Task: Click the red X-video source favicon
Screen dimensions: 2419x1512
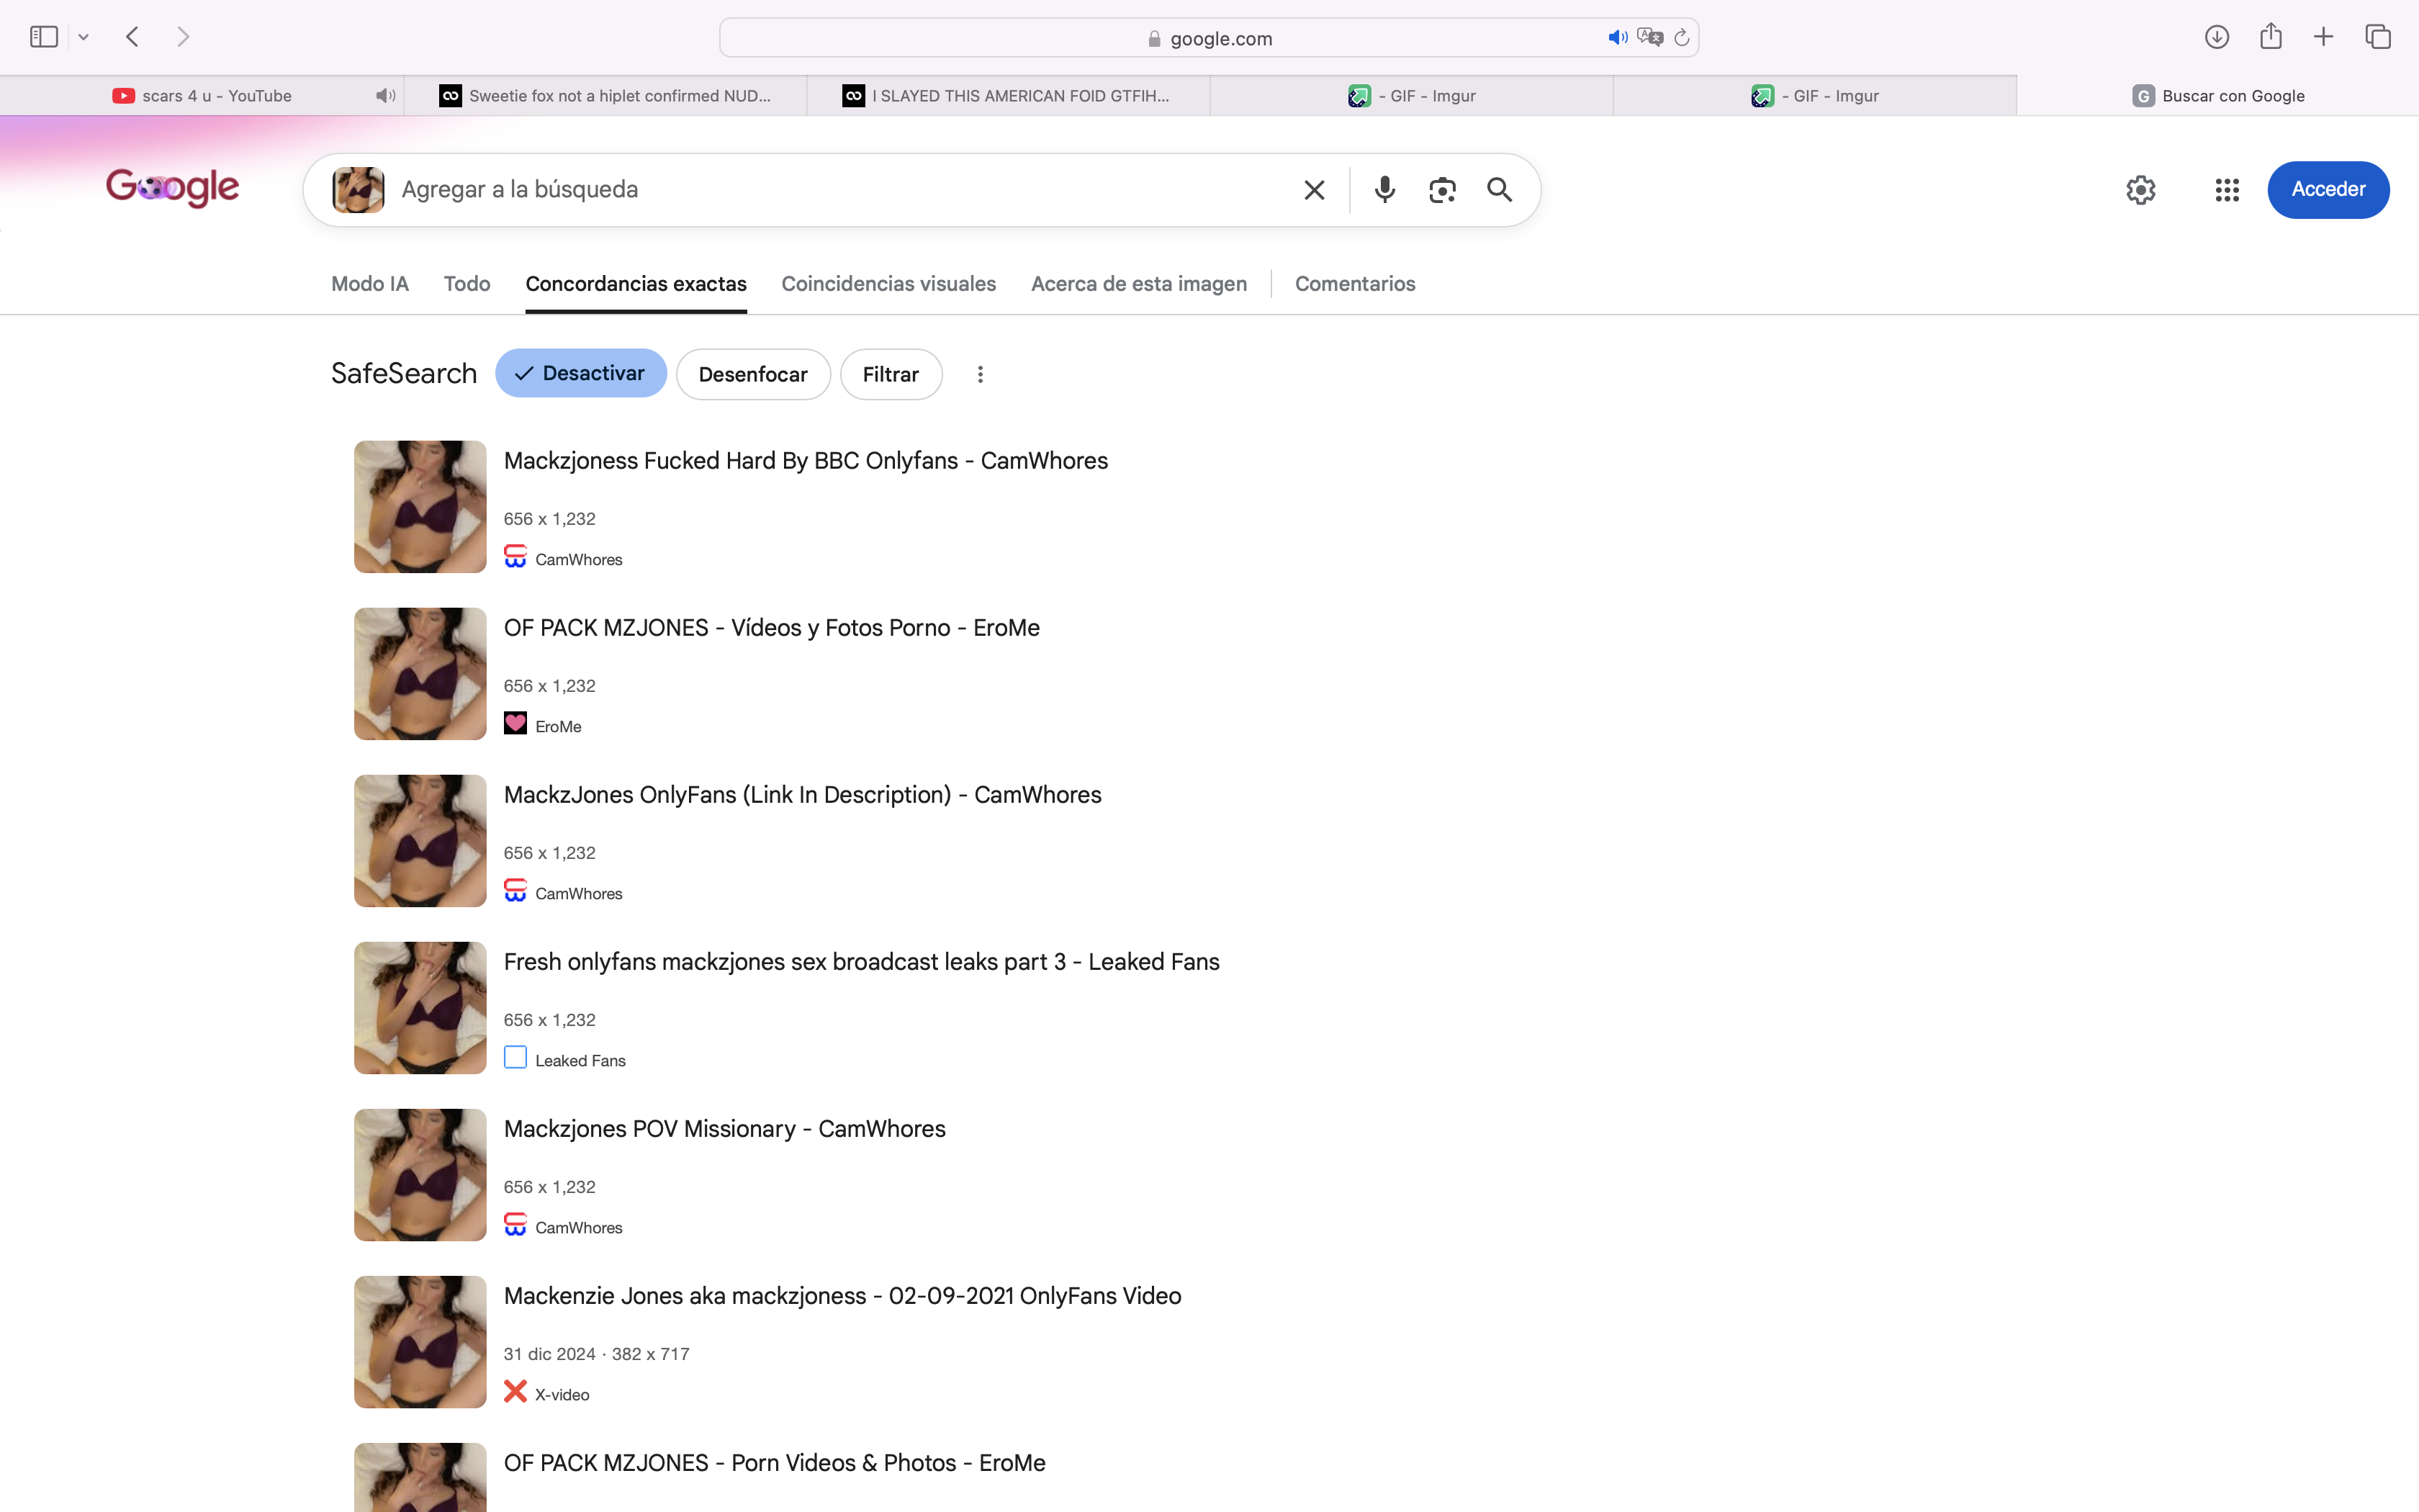Action: [515, 1391]
